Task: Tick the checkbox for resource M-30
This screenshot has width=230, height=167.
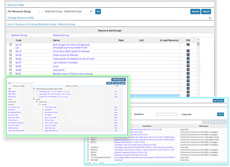Action: pos(10,70)
